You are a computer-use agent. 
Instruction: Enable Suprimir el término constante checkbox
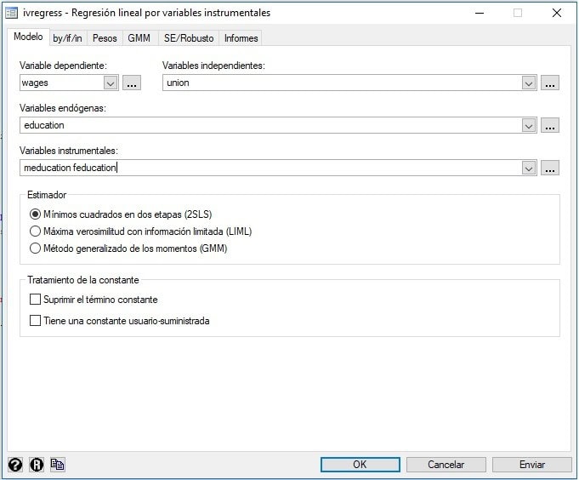(35, 300)
